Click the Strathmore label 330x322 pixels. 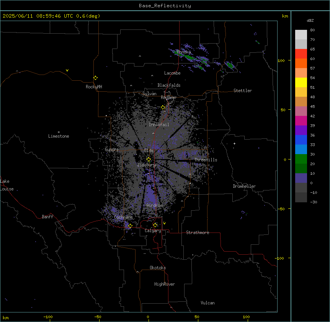point(198,233)
